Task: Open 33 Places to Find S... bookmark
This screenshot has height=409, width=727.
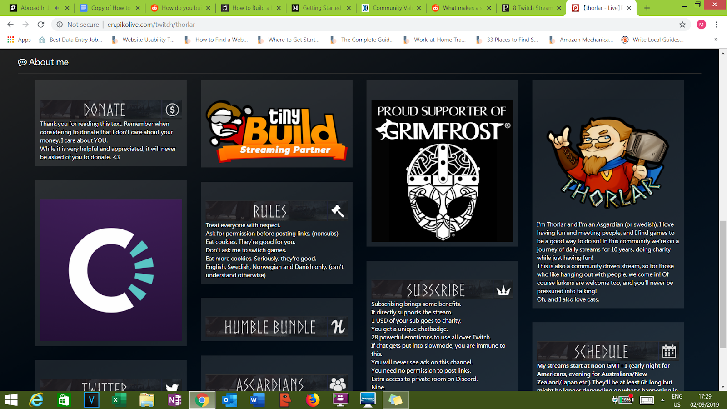Action: click(x=507, y=40)
